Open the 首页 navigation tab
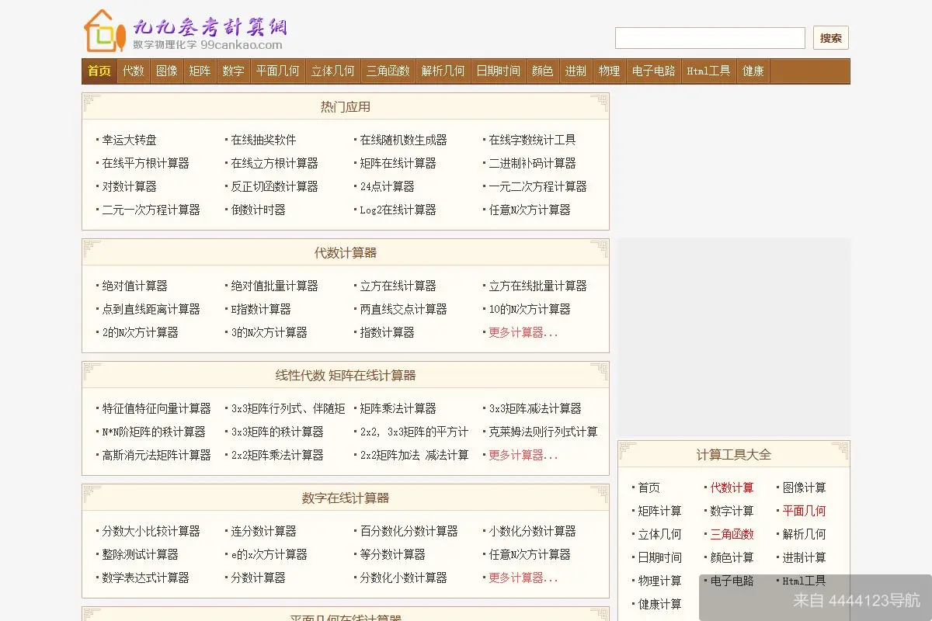 99,71
